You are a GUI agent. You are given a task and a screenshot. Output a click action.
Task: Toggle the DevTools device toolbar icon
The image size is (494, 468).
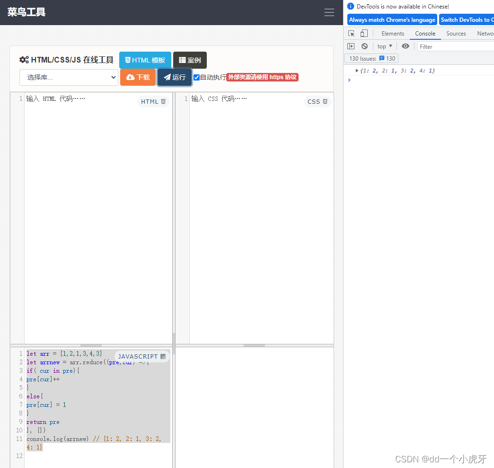(x=364, y=34)
